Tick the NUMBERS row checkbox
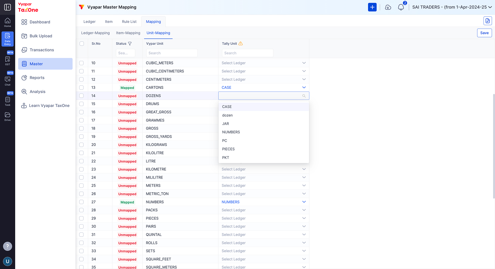 (81, 202)
